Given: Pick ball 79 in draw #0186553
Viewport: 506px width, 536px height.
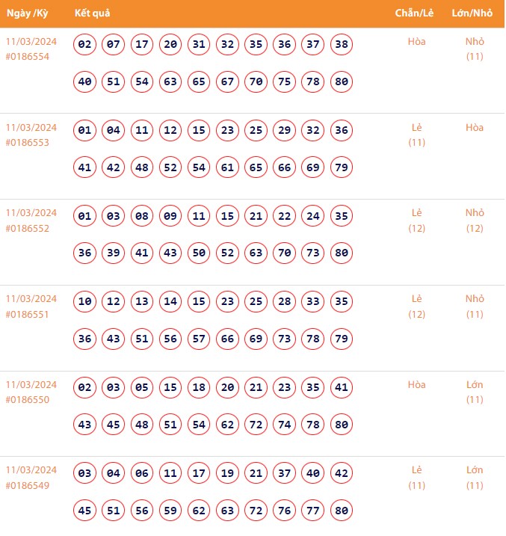Looking at the screenshot, I should coord(341,167).
